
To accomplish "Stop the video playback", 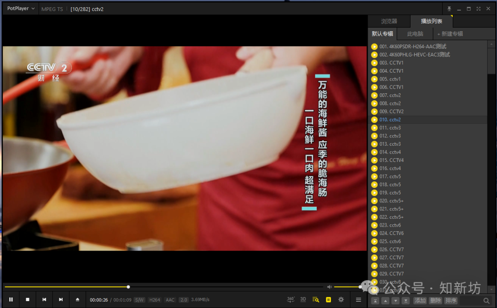I will (x=28, y=299).
